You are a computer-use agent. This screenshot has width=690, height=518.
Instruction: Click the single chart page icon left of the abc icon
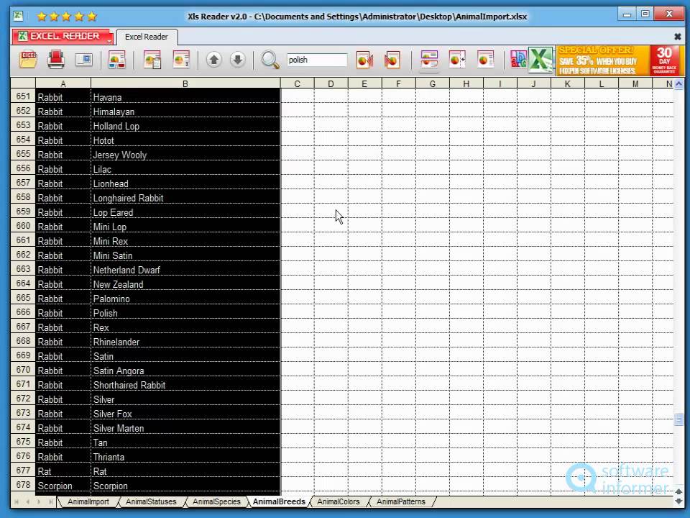(x=485, y=60)
